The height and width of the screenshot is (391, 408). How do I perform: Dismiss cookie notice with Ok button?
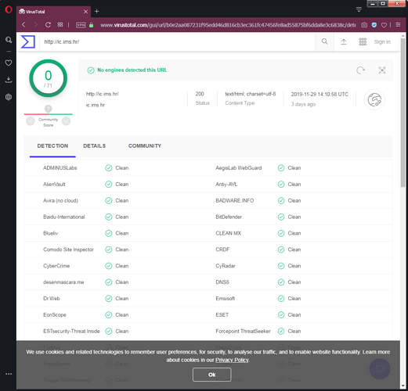pyautogui.click(x=211, y=375)
